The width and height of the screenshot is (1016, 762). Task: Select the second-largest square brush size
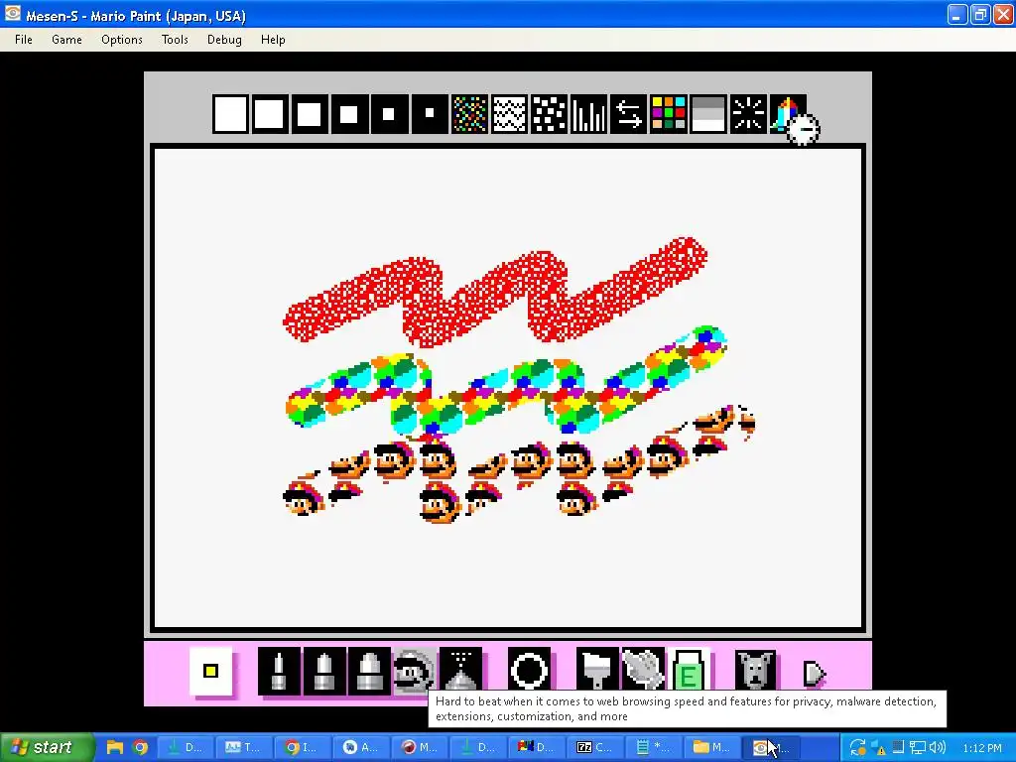tap(270, 114)
